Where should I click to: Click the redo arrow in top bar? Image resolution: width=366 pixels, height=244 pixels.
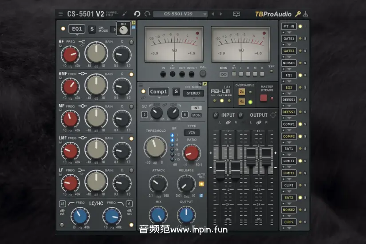coord(147,14)
